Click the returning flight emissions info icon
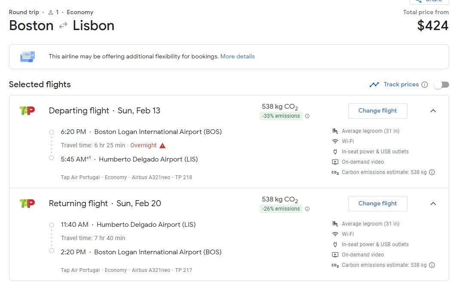Image resolution: width=462 pixels, height=290 pixels. pyautogui.click(x=307, y=209)
